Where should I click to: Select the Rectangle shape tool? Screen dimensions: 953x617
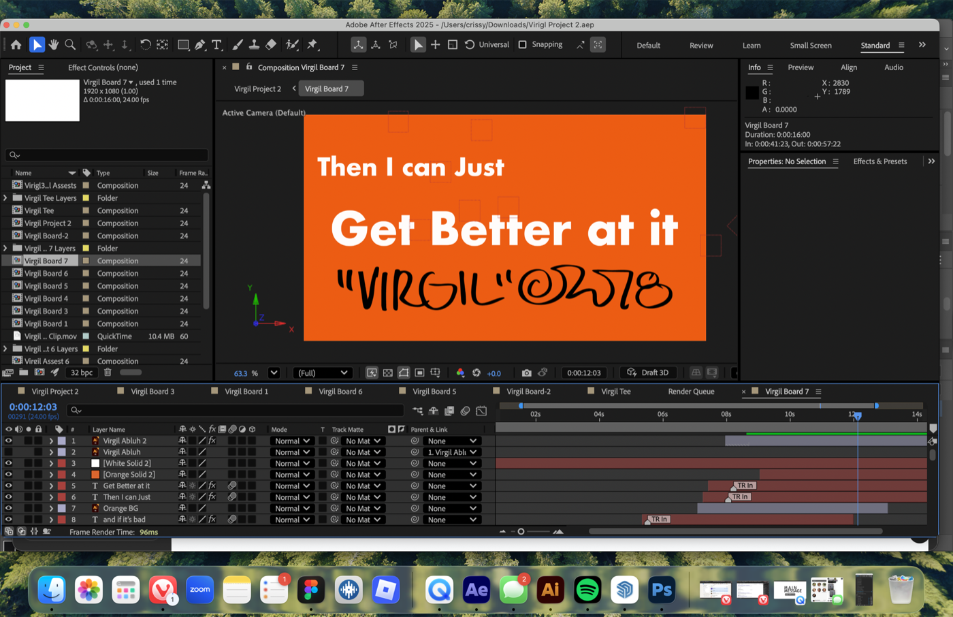(x=183, y=45)
